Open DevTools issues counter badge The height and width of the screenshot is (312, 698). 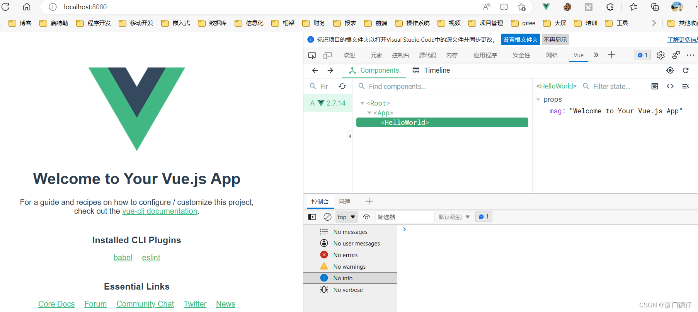(x=642, y=55)
